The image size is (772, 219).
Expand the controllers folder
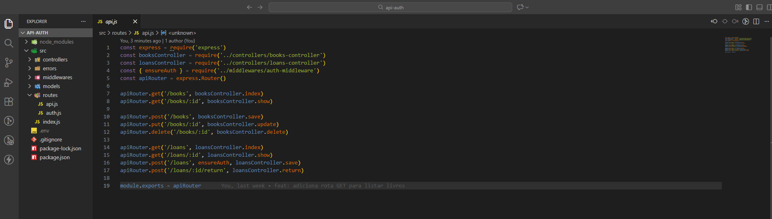(55, 59)
